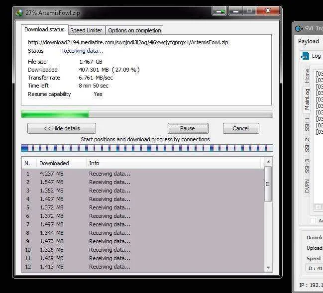
Task: Cancel the download
Action: (x=241, y=128)
